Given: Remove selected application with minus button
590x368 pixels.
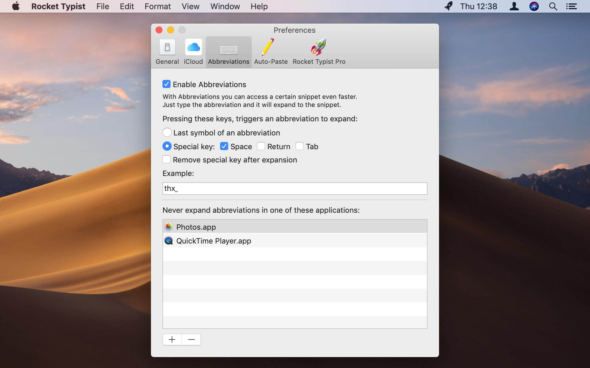Looking at the screenshot, I should [x=191, y=340].
